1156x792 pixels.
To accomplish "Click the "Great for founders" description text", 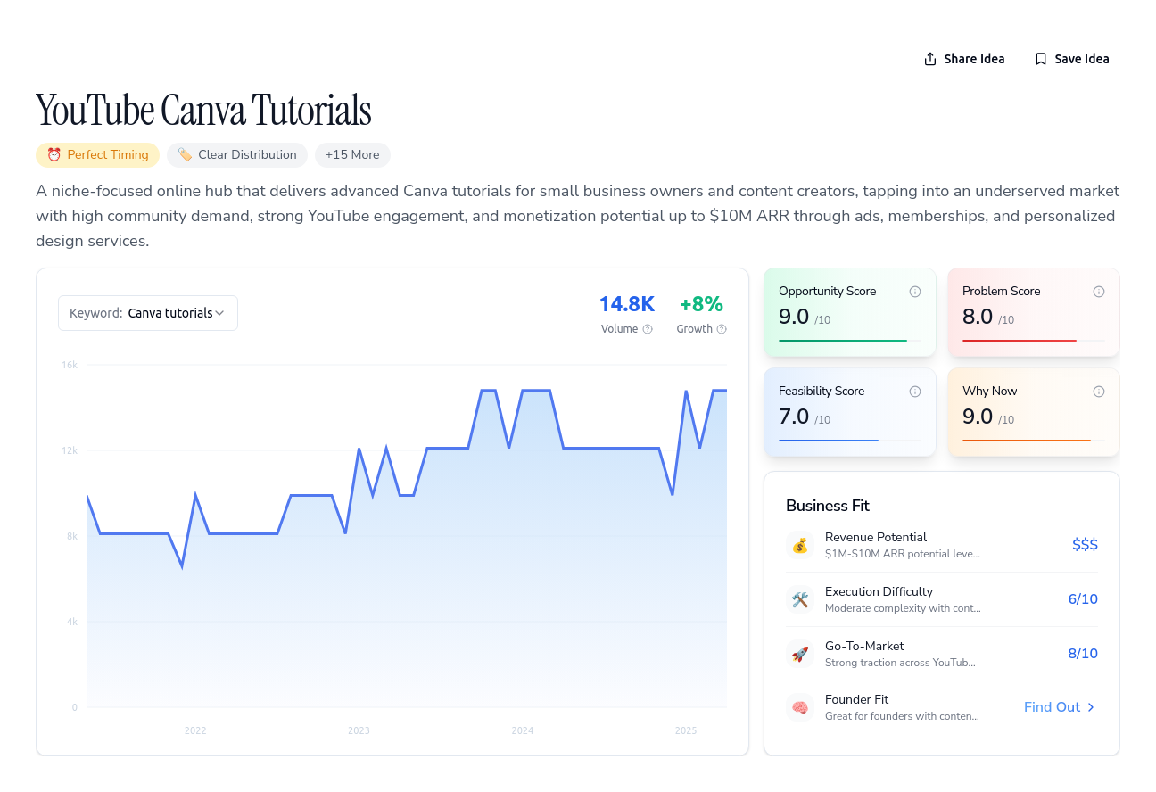I will [x=902, y=716].
